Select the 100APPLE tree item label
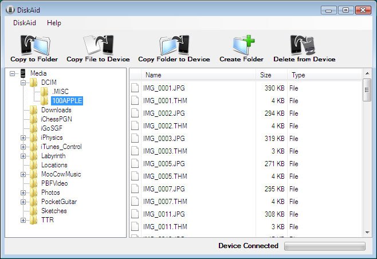Image resolution: width=377 pixels, height=259 pixels. tap(67, 101)
